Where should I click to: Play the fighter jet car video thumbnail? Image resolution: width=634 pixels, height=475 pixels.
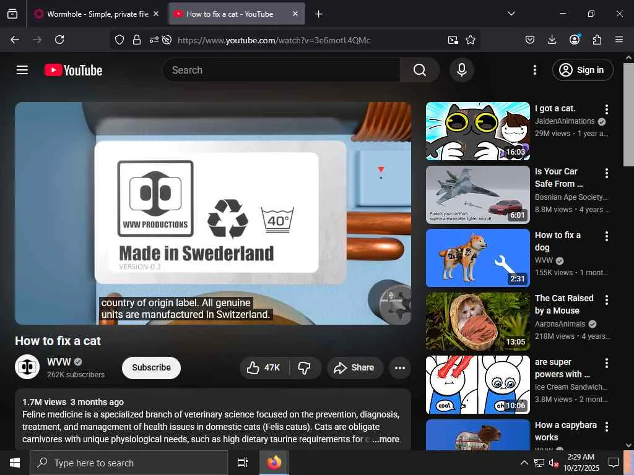click(x=477, y=195)
